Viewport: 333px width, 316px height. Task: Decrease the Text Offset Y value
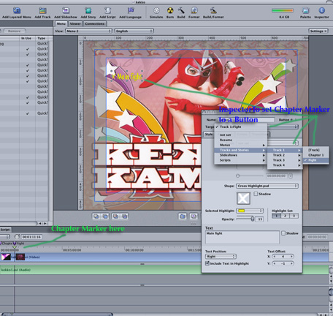click(x=275, y=263)
